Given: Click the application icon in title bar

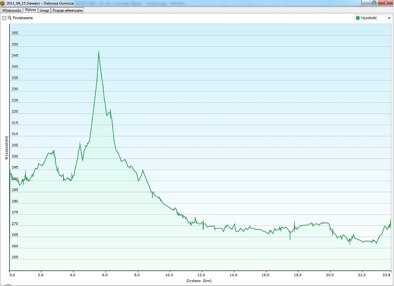Looking at the screenshot, I should pyautogui.click(x=3, y=3).
